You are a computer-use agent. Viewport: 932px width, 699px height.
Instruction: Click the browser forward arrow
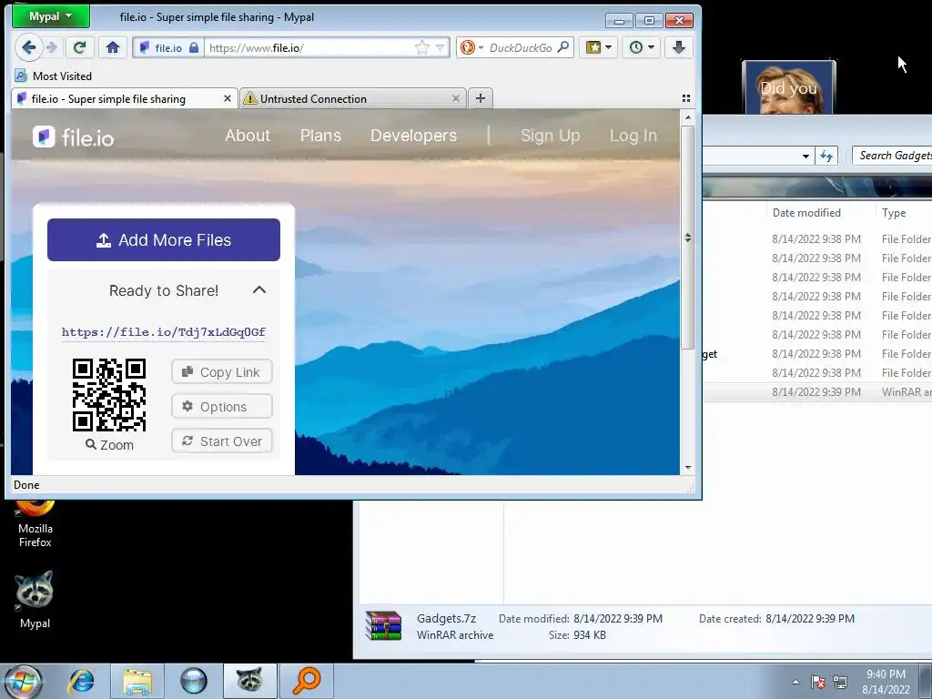click(52, 47)
